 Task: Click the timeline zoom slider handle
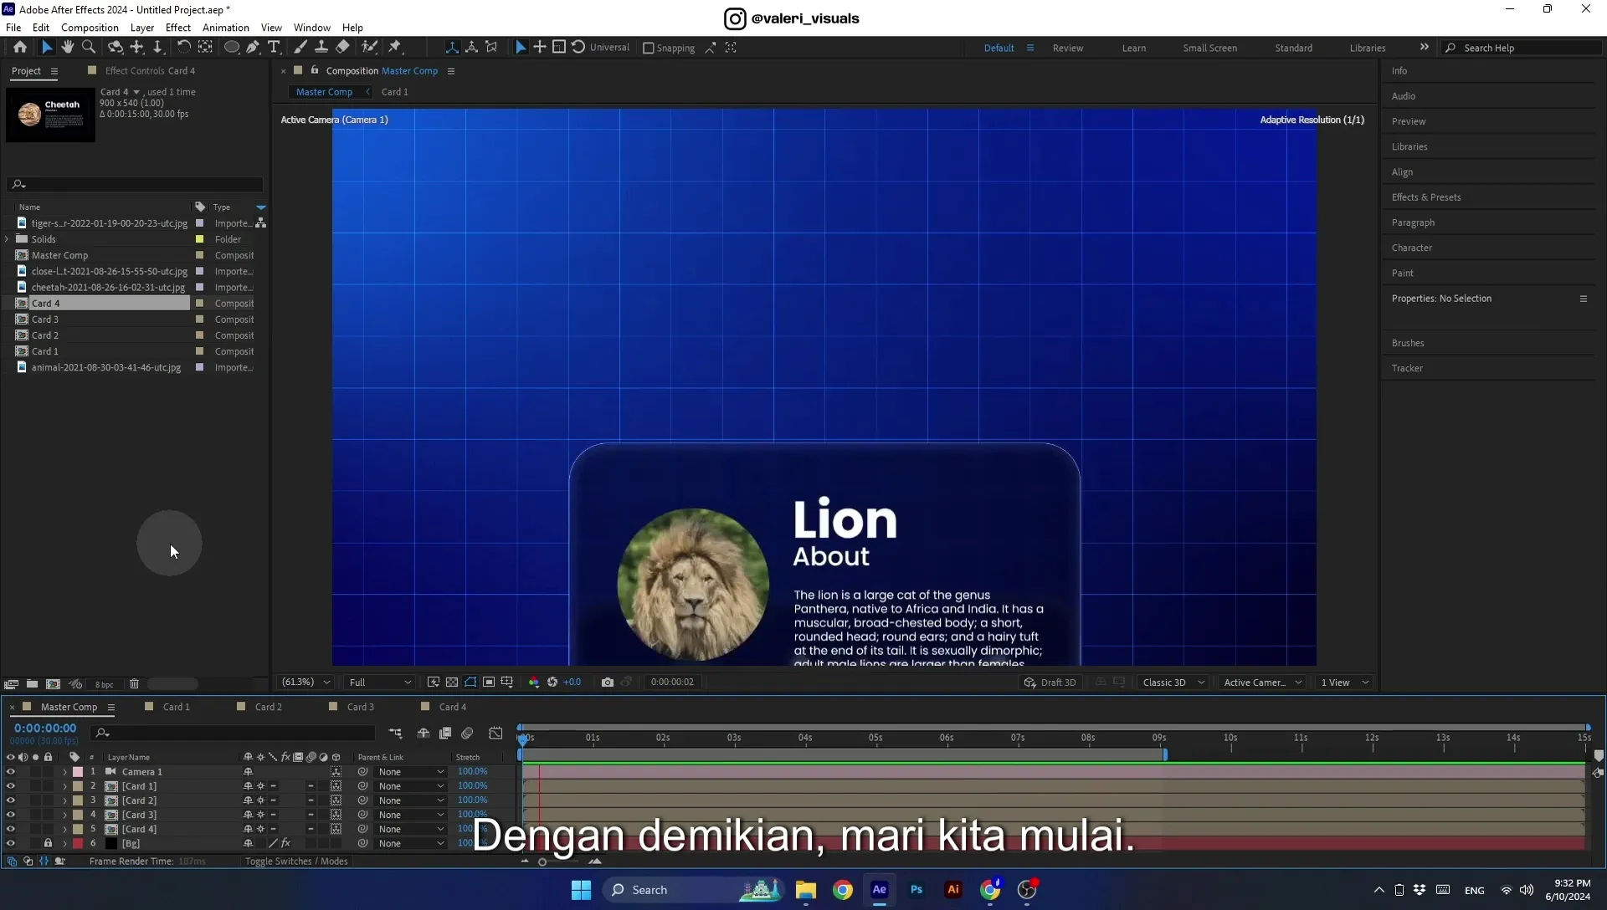(x=542, y=862)
